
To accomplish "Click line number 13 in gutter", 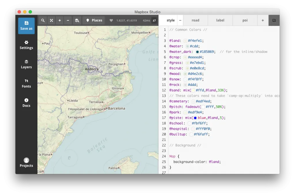I will point(164,96).
